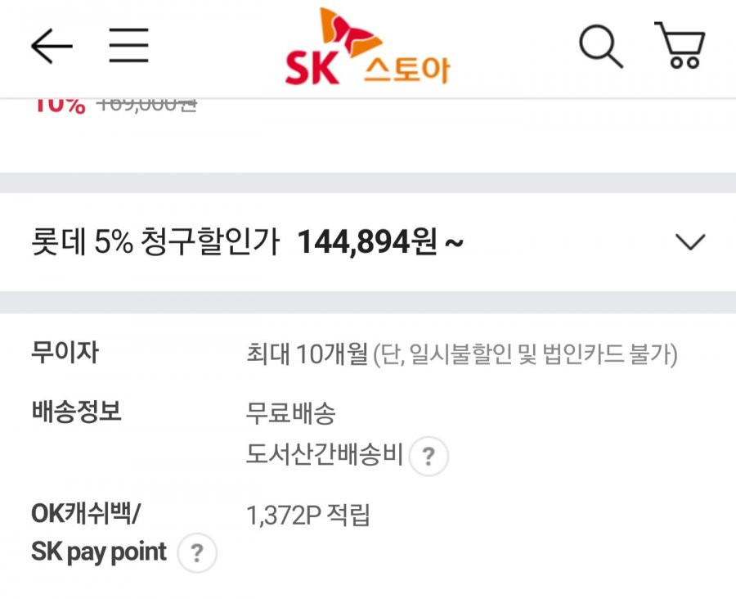Click the 도서산간배송비 text

click(x=325, y=454)
